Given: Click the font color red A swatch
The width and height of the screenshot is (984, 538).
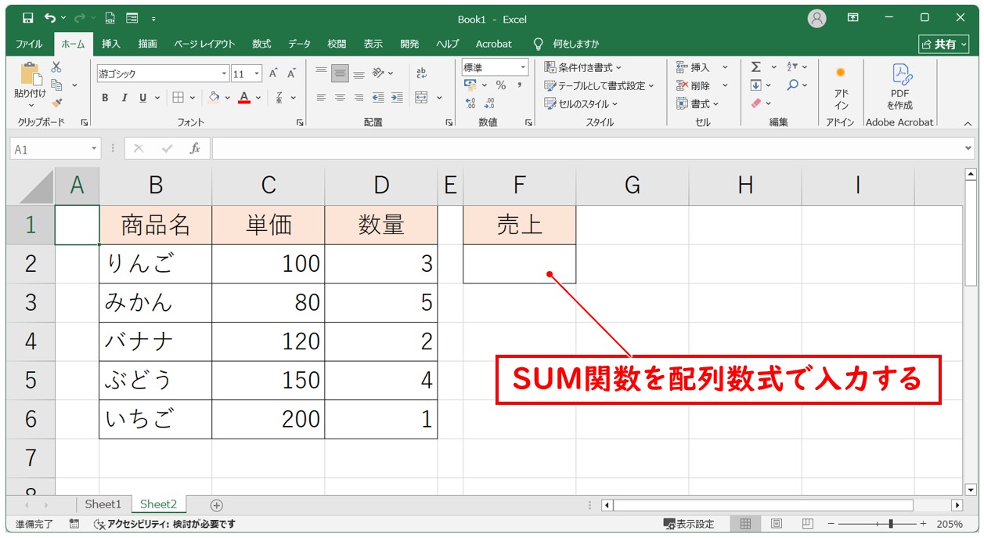Looking at the screenshot, I should point(244,98).
